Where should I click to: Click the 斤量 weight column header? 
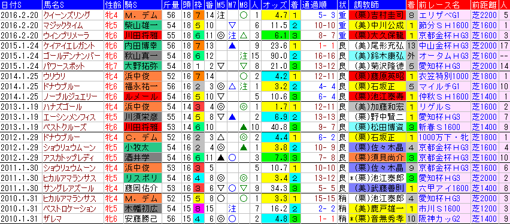(171, 5)
